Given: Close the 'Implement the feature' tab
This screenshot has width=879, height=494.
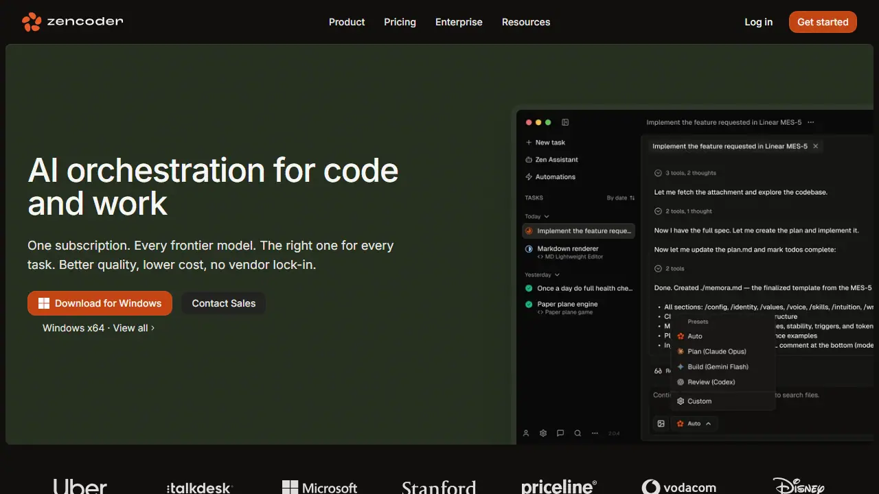Looking at the screenshot, I should [815, 146].
